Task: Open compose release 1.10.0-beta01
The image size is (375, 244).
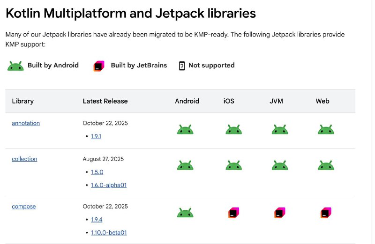Action: (x=109, y=233)
